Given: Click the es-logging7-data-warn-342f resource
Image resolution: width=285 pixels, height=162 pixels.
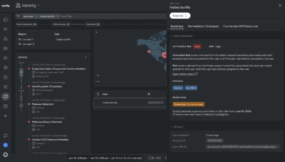Looking at the screenshot, I should [49, 72].
